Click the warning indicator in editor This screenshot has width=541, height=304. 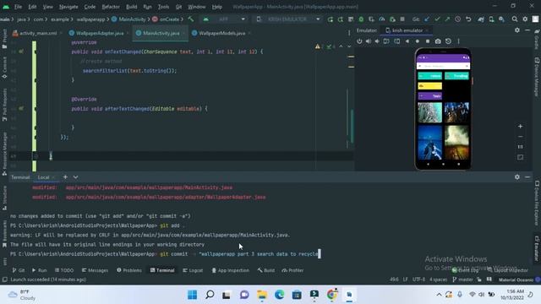tap(318, 46)
